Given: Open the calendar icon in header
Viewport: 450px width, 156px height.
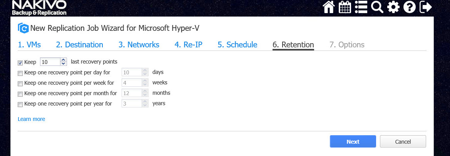Looking at the screenshot, I should (x=345, y=7).
